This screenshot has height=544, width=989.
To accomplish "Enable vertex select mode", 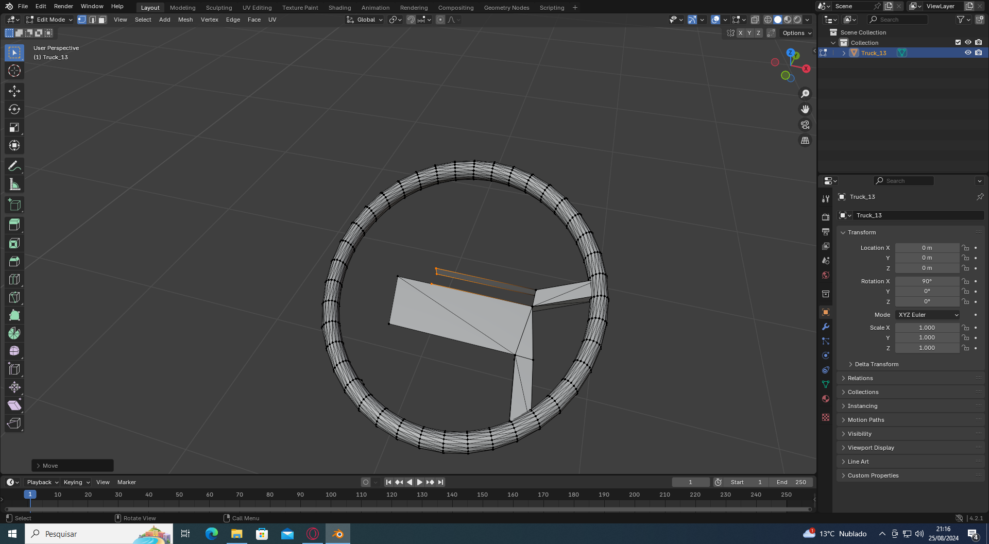I will pos(82,20).
